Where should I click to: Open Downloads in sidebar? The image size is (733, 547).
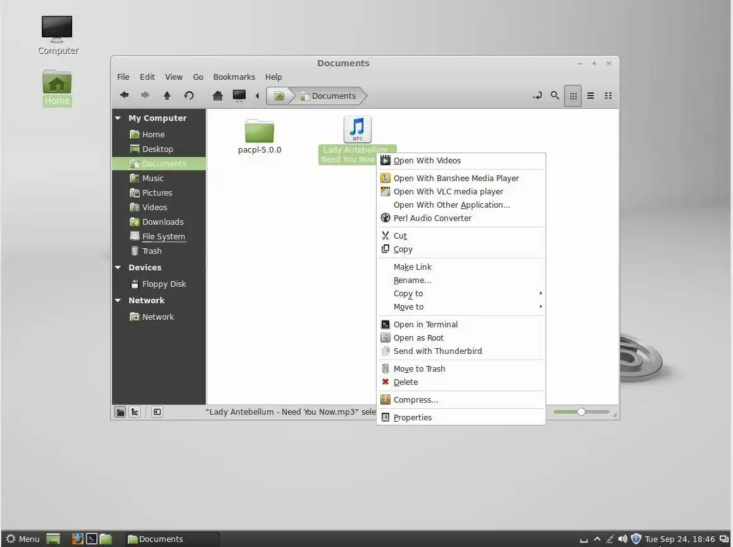pyautogui.click(x=159, y=222)
